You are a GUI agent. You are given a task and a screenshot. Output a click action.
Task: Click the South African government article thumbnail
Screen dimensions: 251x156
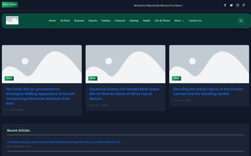[x=42, y=64]
